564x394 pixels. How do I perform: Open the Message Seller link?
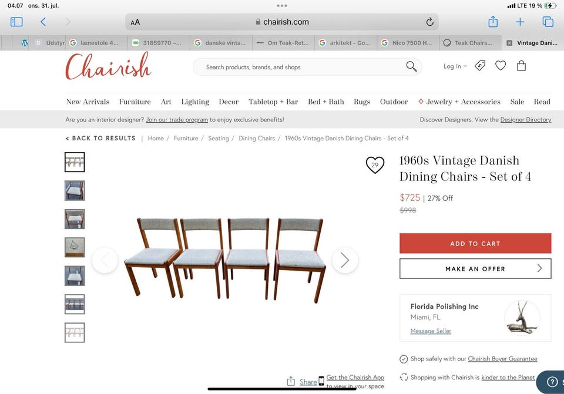pyautogui.click(x=431, y=331)
